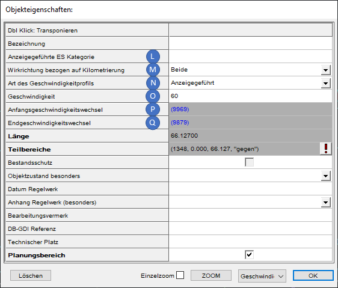Select the bold Planungsbereich label
This screenshot has width=338, height=288.
(37, 256)
